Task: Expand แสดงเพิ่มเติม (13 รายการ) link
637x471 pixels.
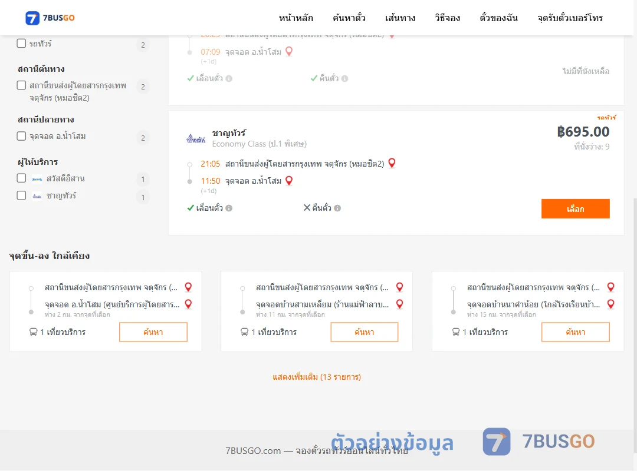Action: click(317, 377)
